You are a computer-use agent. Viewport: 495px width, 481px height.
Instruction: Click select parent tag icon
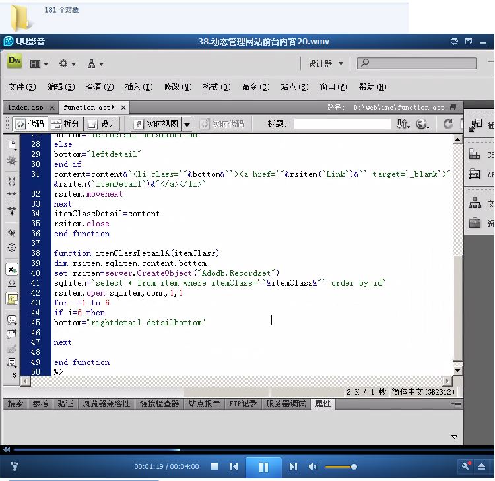[x=12, y=233]
